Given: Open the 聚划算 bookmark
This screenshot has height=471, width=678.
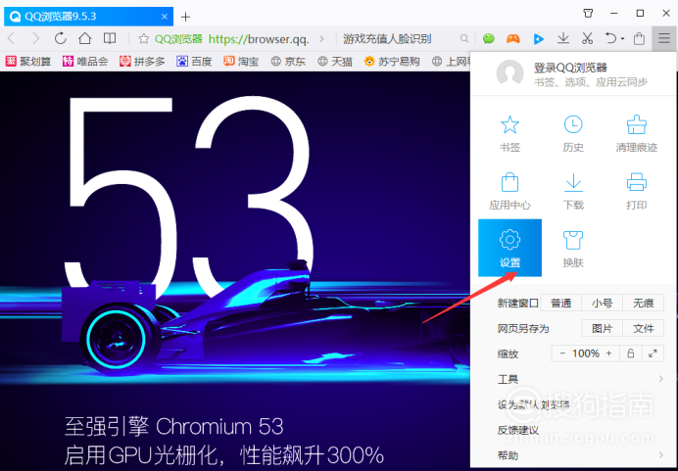Looking at the screenshot, I should 28,62.
